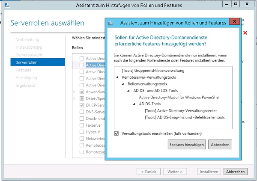Toggle the Datei-/Speicher role checkbox
The image size is (257, 181).
[x=82, y=98]
